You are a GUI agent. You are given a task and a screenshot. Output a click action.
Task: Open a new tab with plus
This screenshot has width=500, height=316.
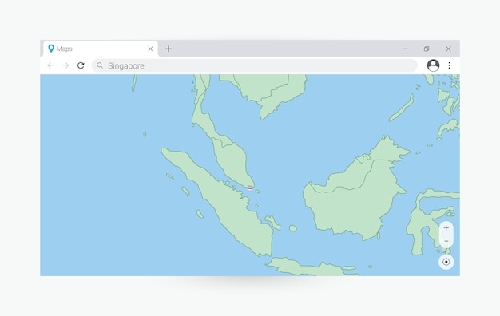click(169, 49)
